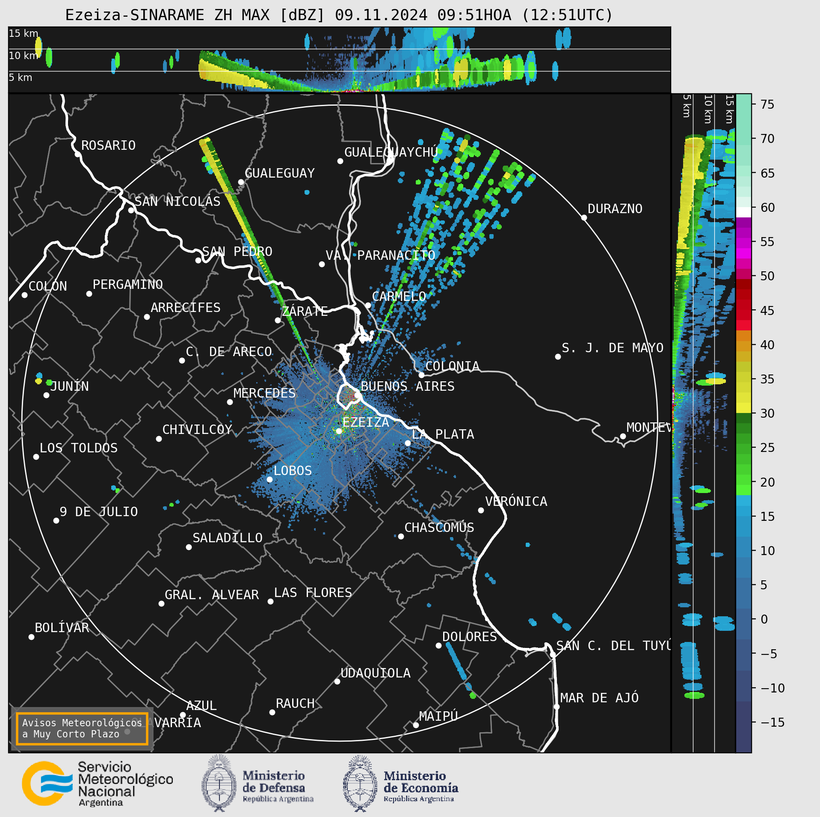Click the '10 km' label in the right cross-section
The width and height of the screenshot is (820, 817).
(708, 110)
